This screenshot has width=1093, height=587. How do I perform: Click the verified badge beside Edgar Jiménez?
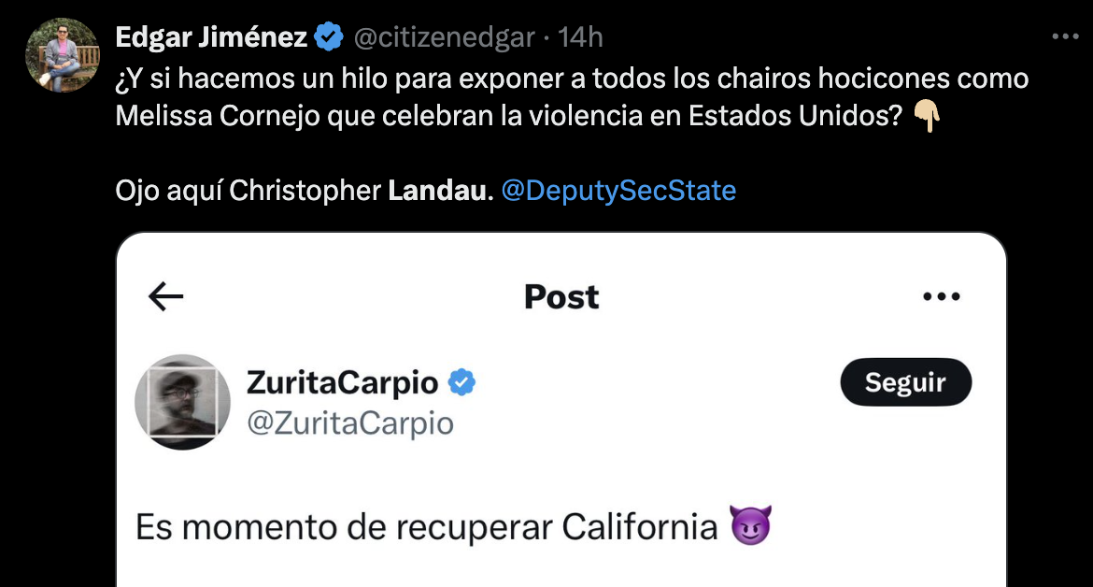point(329,37)
